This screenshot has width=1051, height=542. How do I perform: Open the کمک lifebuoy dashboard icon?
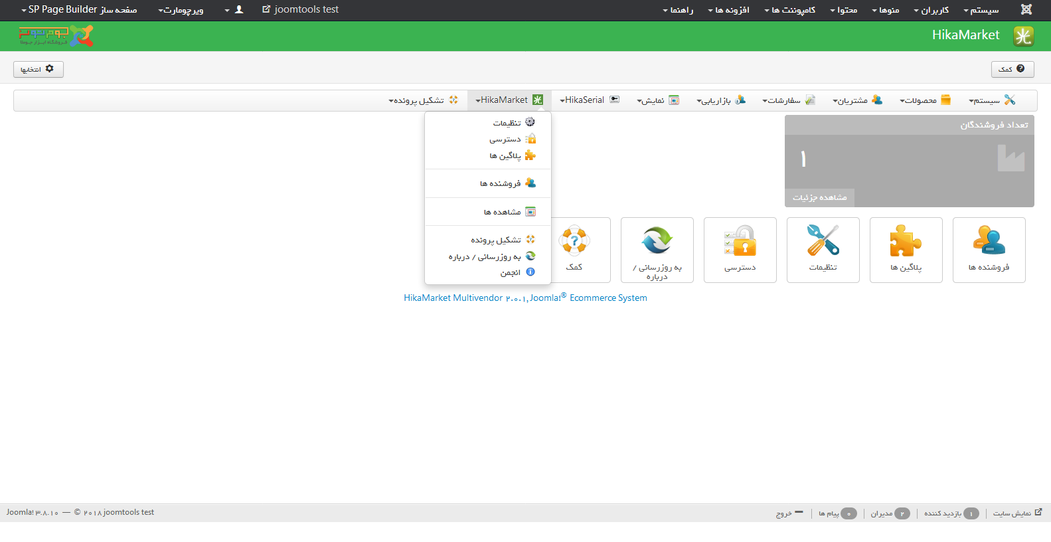pos(575,249)
